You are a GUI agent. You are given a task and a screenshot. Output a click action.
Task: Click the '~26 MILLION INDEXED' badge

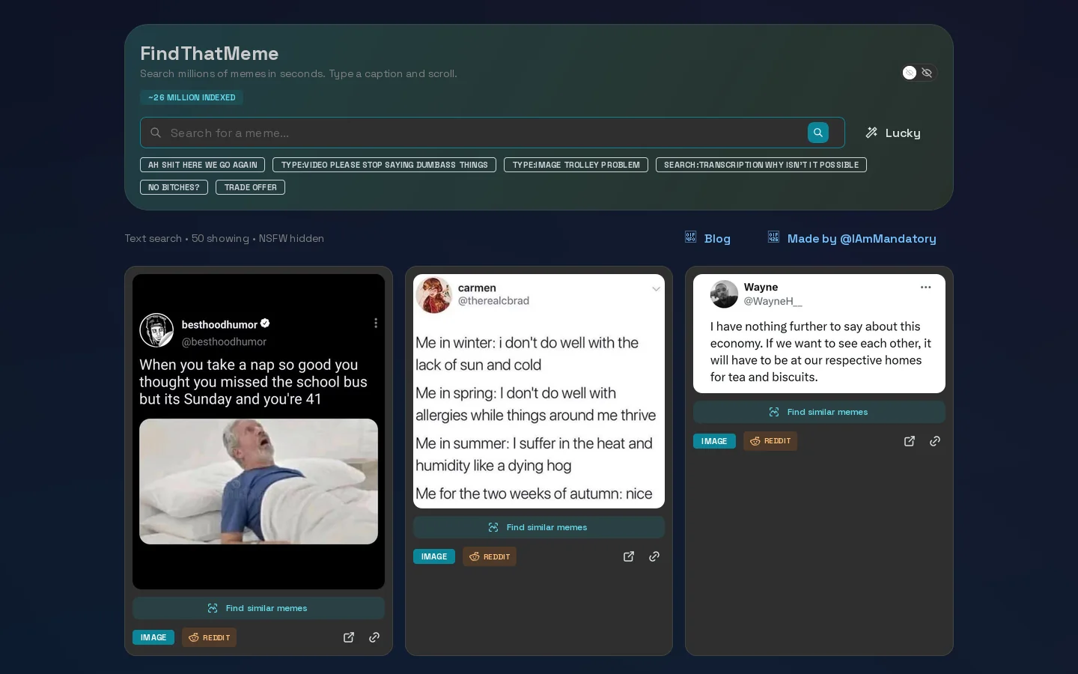point(192,97)
